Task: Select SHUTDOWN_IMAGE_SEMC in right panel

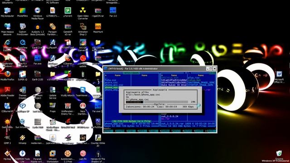Action: 201,82
